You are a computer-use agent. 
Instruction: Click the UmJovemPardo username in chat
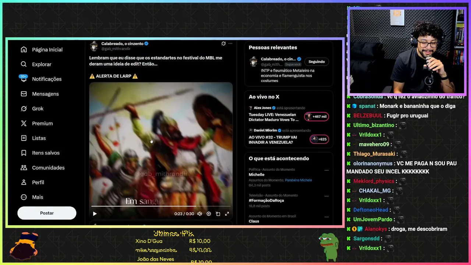click(373, 219)
